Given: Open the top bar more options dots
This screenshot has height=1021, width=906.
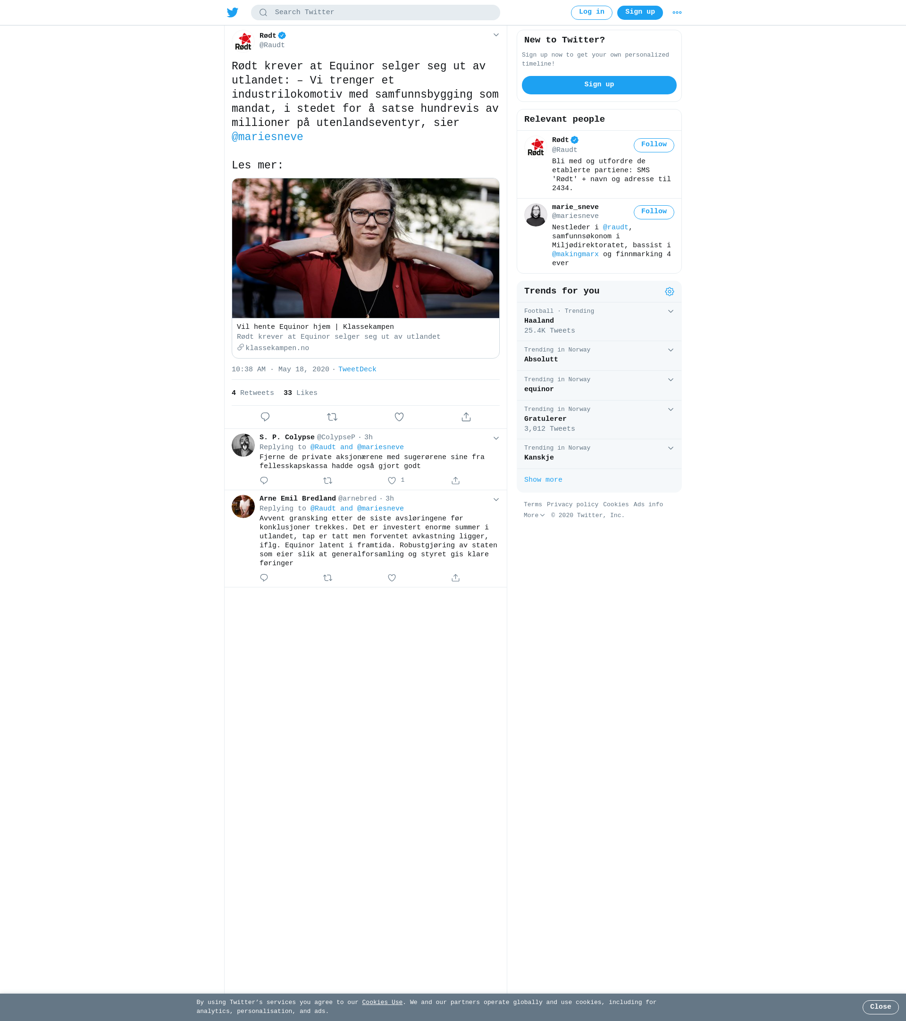Looking at the screenshot, I should coord(677,12).
